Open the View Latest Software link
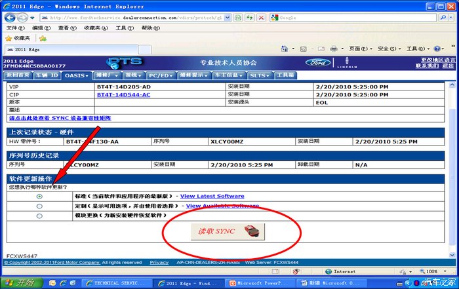This screenshot has height=289, width=459. coord(212,197)
